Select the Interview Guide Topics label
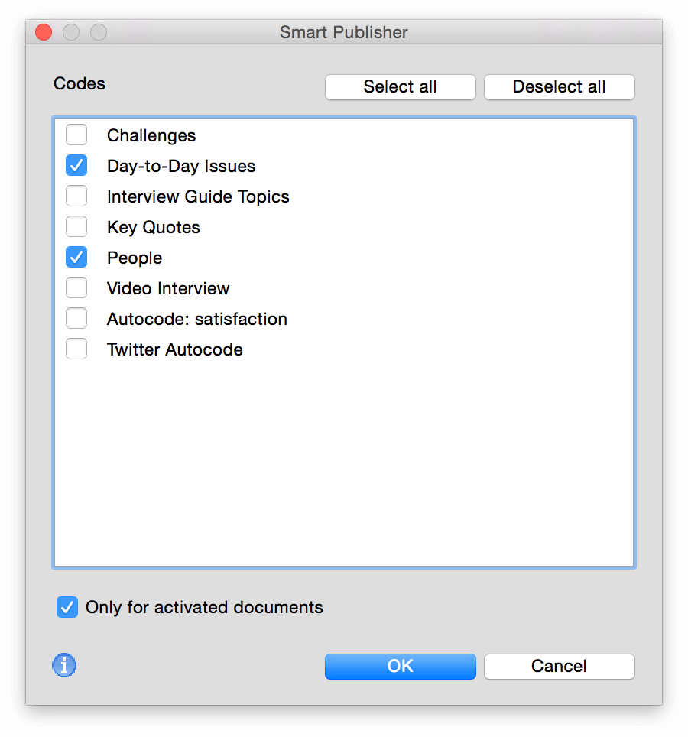Screen dimensions: 688x737 click(x=198, y=197)
